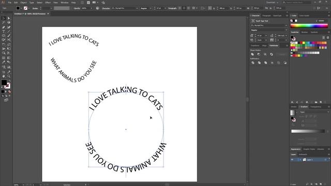
Task: Select the Line Segment tool
Action: pyautogui.click(x=9, y=32)
